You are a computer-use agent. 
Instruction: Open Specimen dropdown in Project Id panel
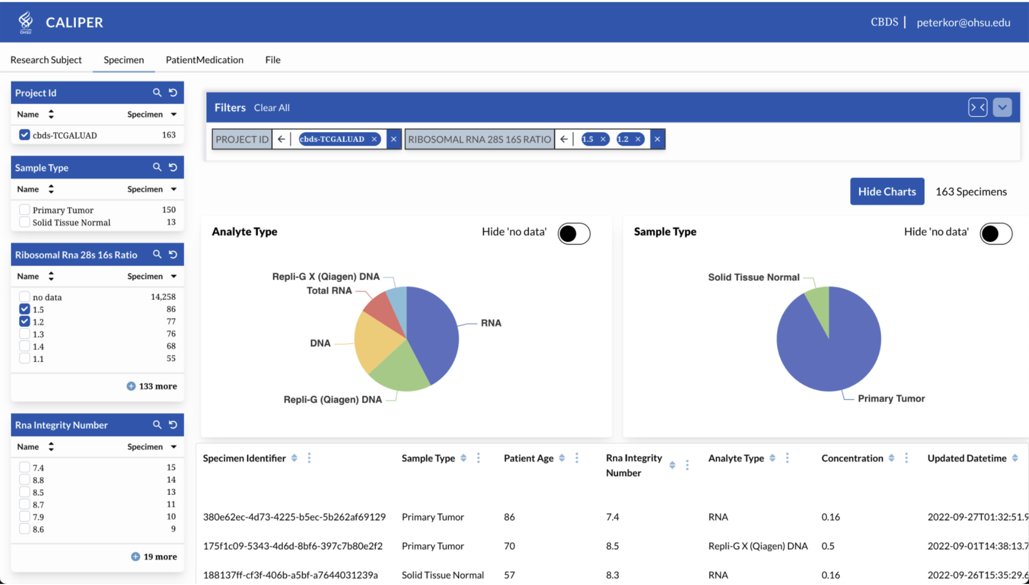[173, 114]
